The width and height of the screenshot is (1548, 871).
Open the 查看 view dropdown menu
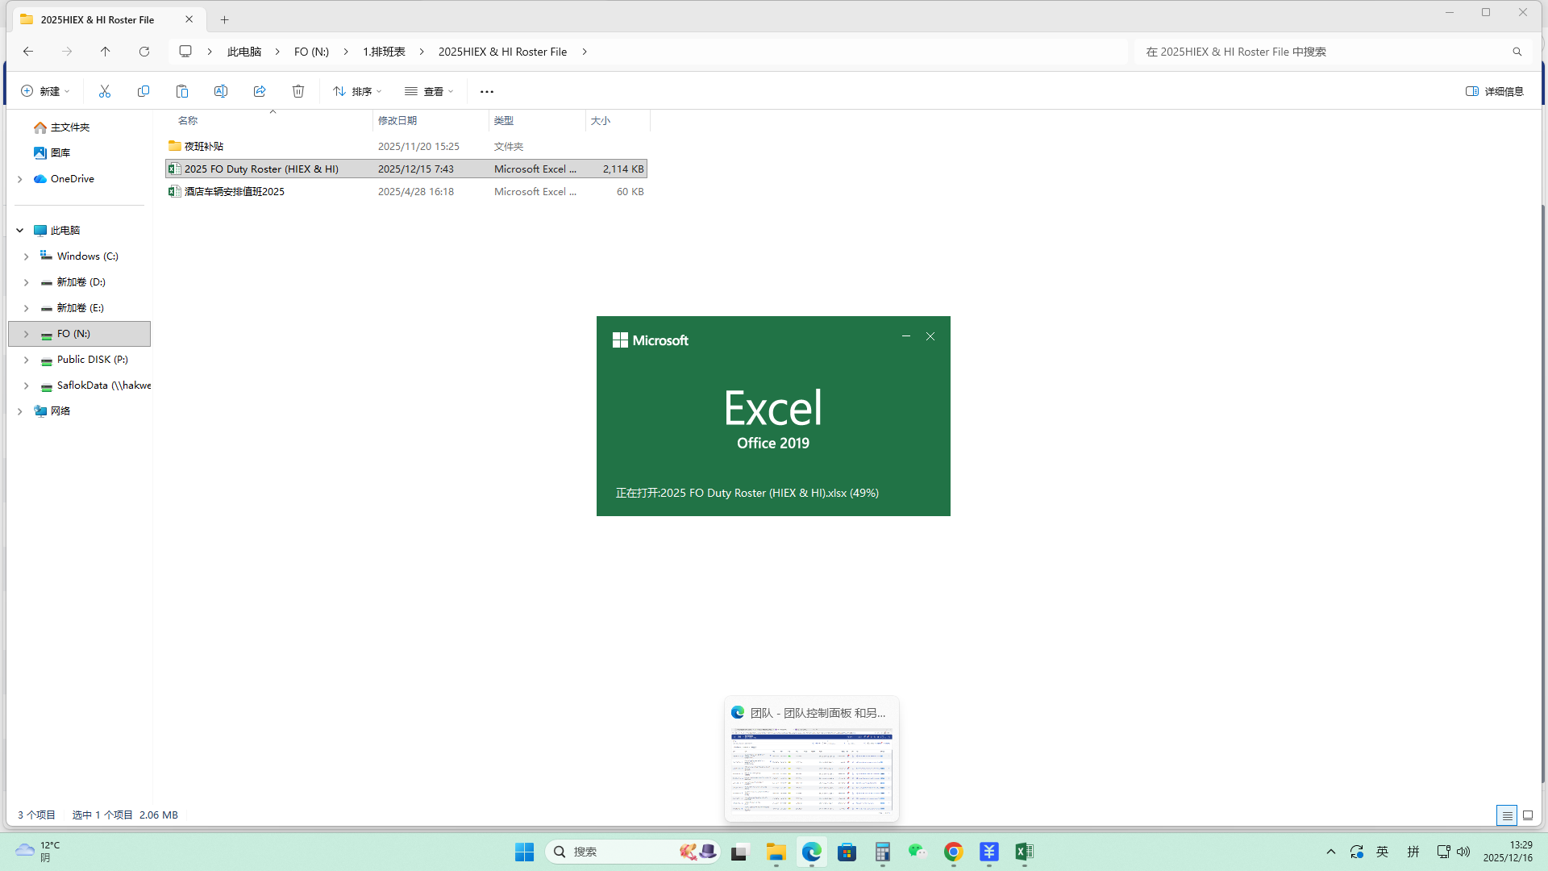coord(429,91)
